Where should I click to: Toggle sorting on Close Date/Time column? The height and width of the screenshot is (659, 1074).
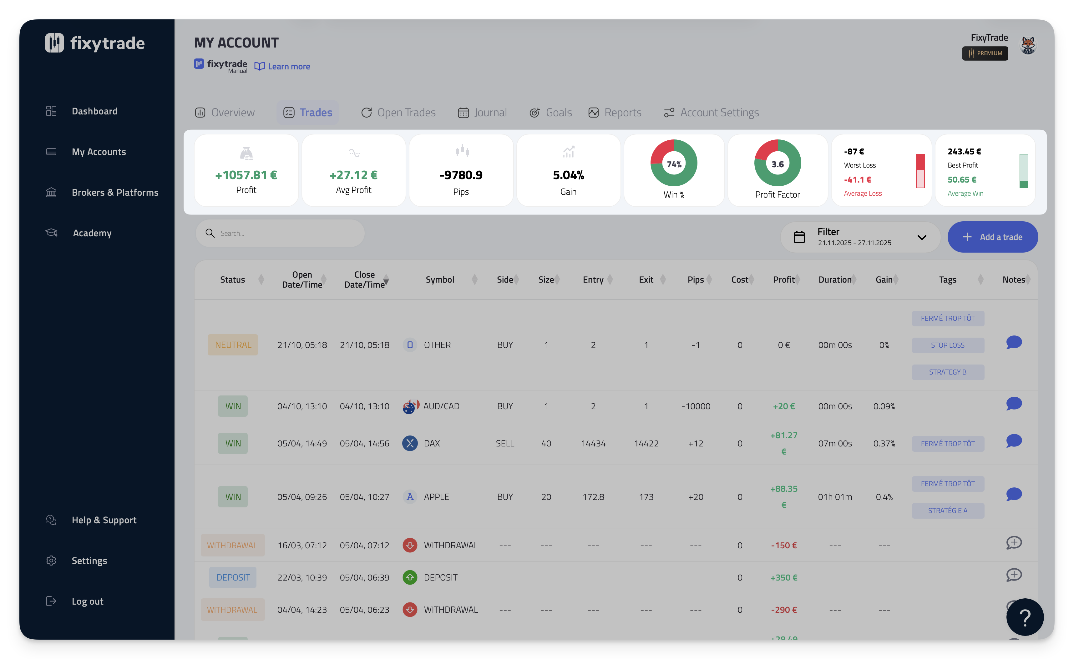coord(386,280)
